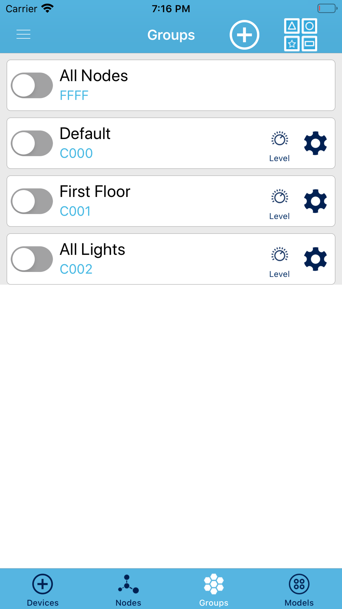Image resolution: width=342 pixels, height=609 pixels.
Task: Turn on the First Floor switch
Action: (x=32, y=201)
